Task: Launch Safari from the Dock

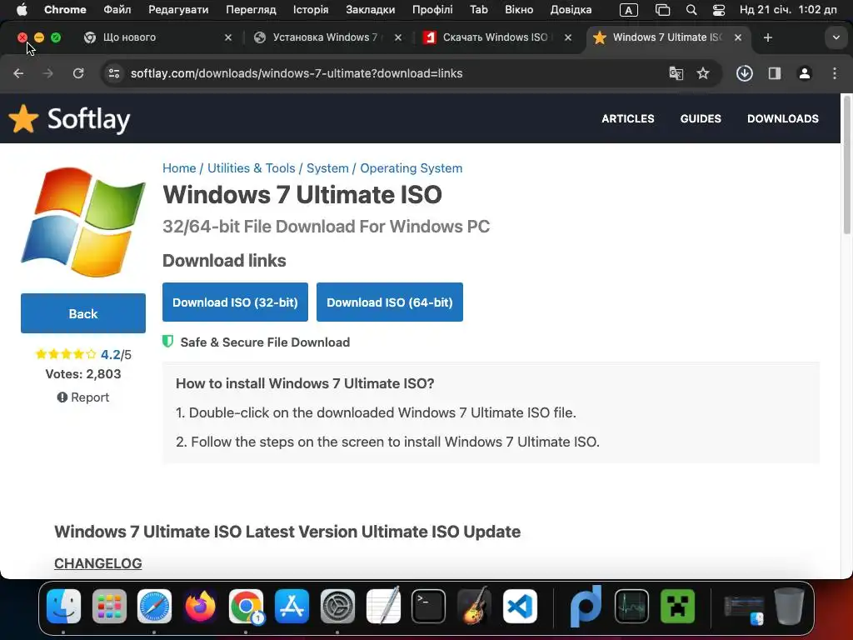Action: (154, 607)
